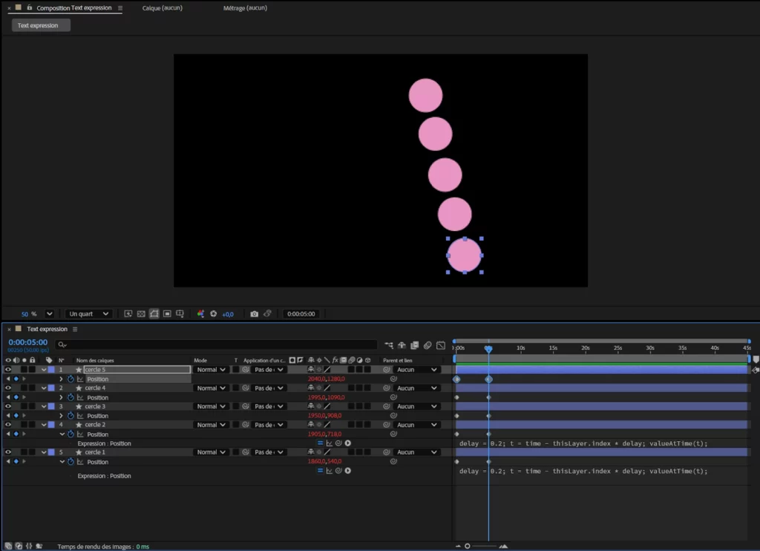Screen dimensions: 760x551
Task: Open the grid and guide options icon
Action: coord(180,314)
